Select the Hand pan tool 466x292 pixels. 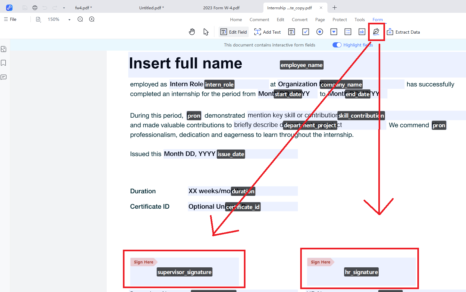coord(192,32)
